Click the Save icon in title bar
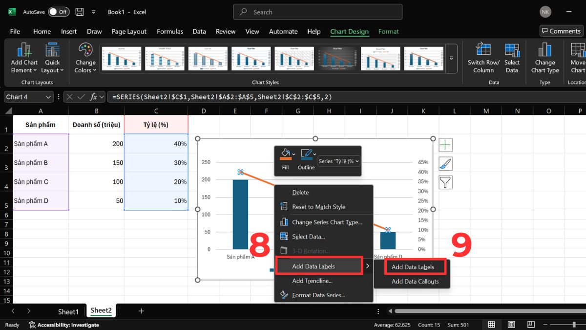586x330 pixels. (x=80, y=12)
